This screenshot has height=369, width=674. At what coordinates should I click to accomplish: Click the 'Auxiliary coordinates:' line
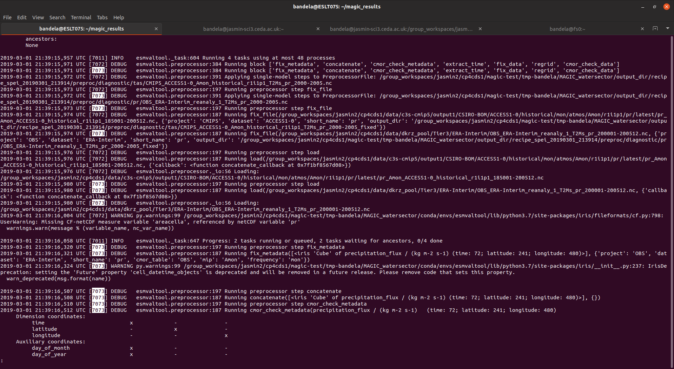51,342
